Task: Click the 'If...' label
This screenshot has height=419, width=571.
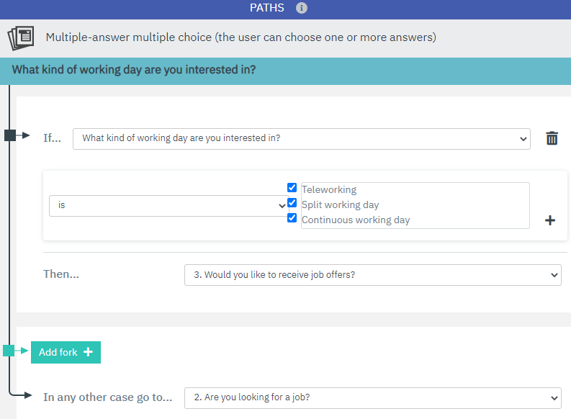Action: tap(52, 138)
